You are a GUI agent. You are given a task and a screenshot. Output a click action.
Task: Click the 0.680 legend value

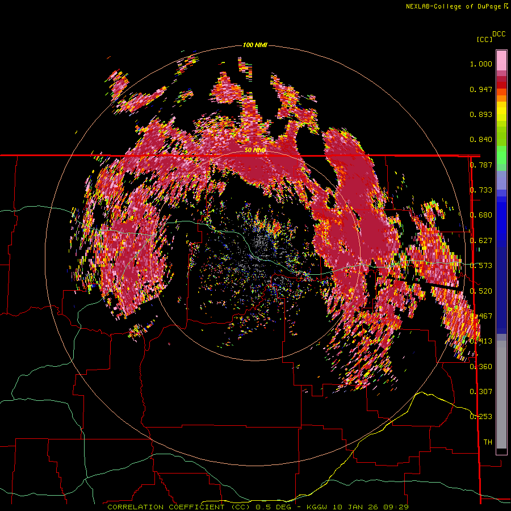pyautogui.click(x=481, y=215)
